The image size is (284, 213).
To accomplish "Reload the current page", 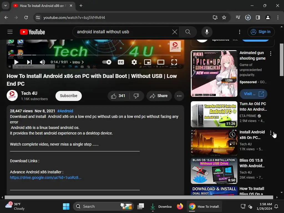I will [26, 17].
